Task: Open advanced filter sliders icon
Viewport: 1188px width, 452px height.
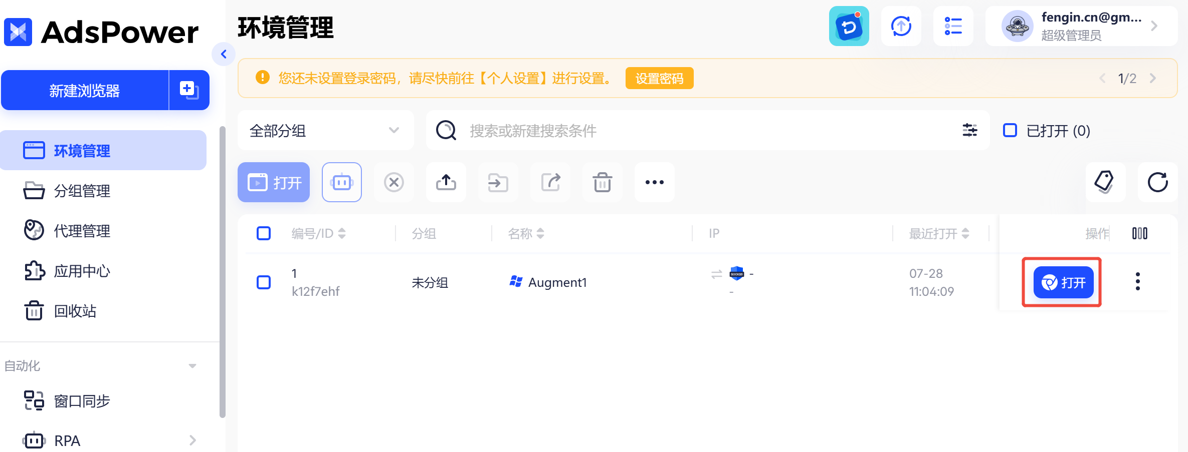Action: (970, 130)
